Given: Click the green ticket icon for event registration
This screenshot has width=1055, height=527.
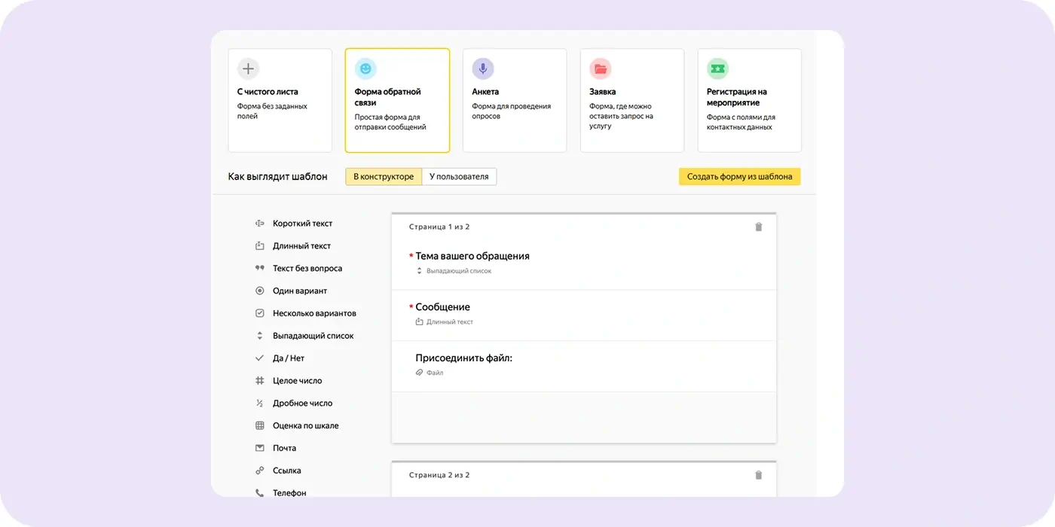Looking at the screenshot, I should pos(717,69).
